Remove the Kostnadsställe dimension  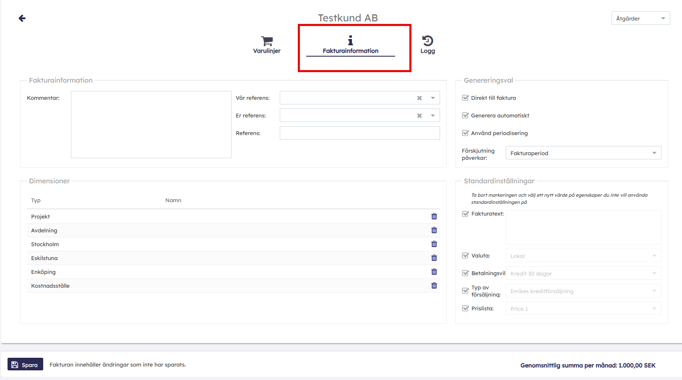pos(434,286)
